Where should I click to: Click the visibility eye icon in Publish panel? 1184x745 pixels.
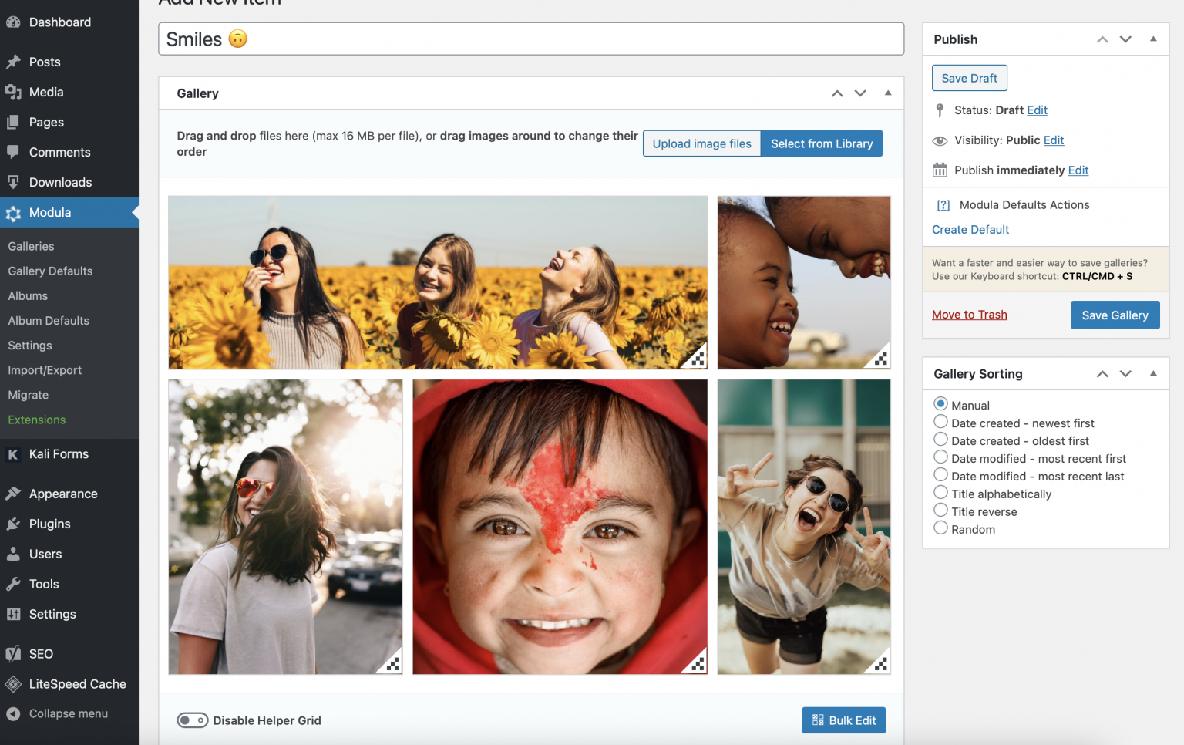pyautogui.click(x=940, y=140)
